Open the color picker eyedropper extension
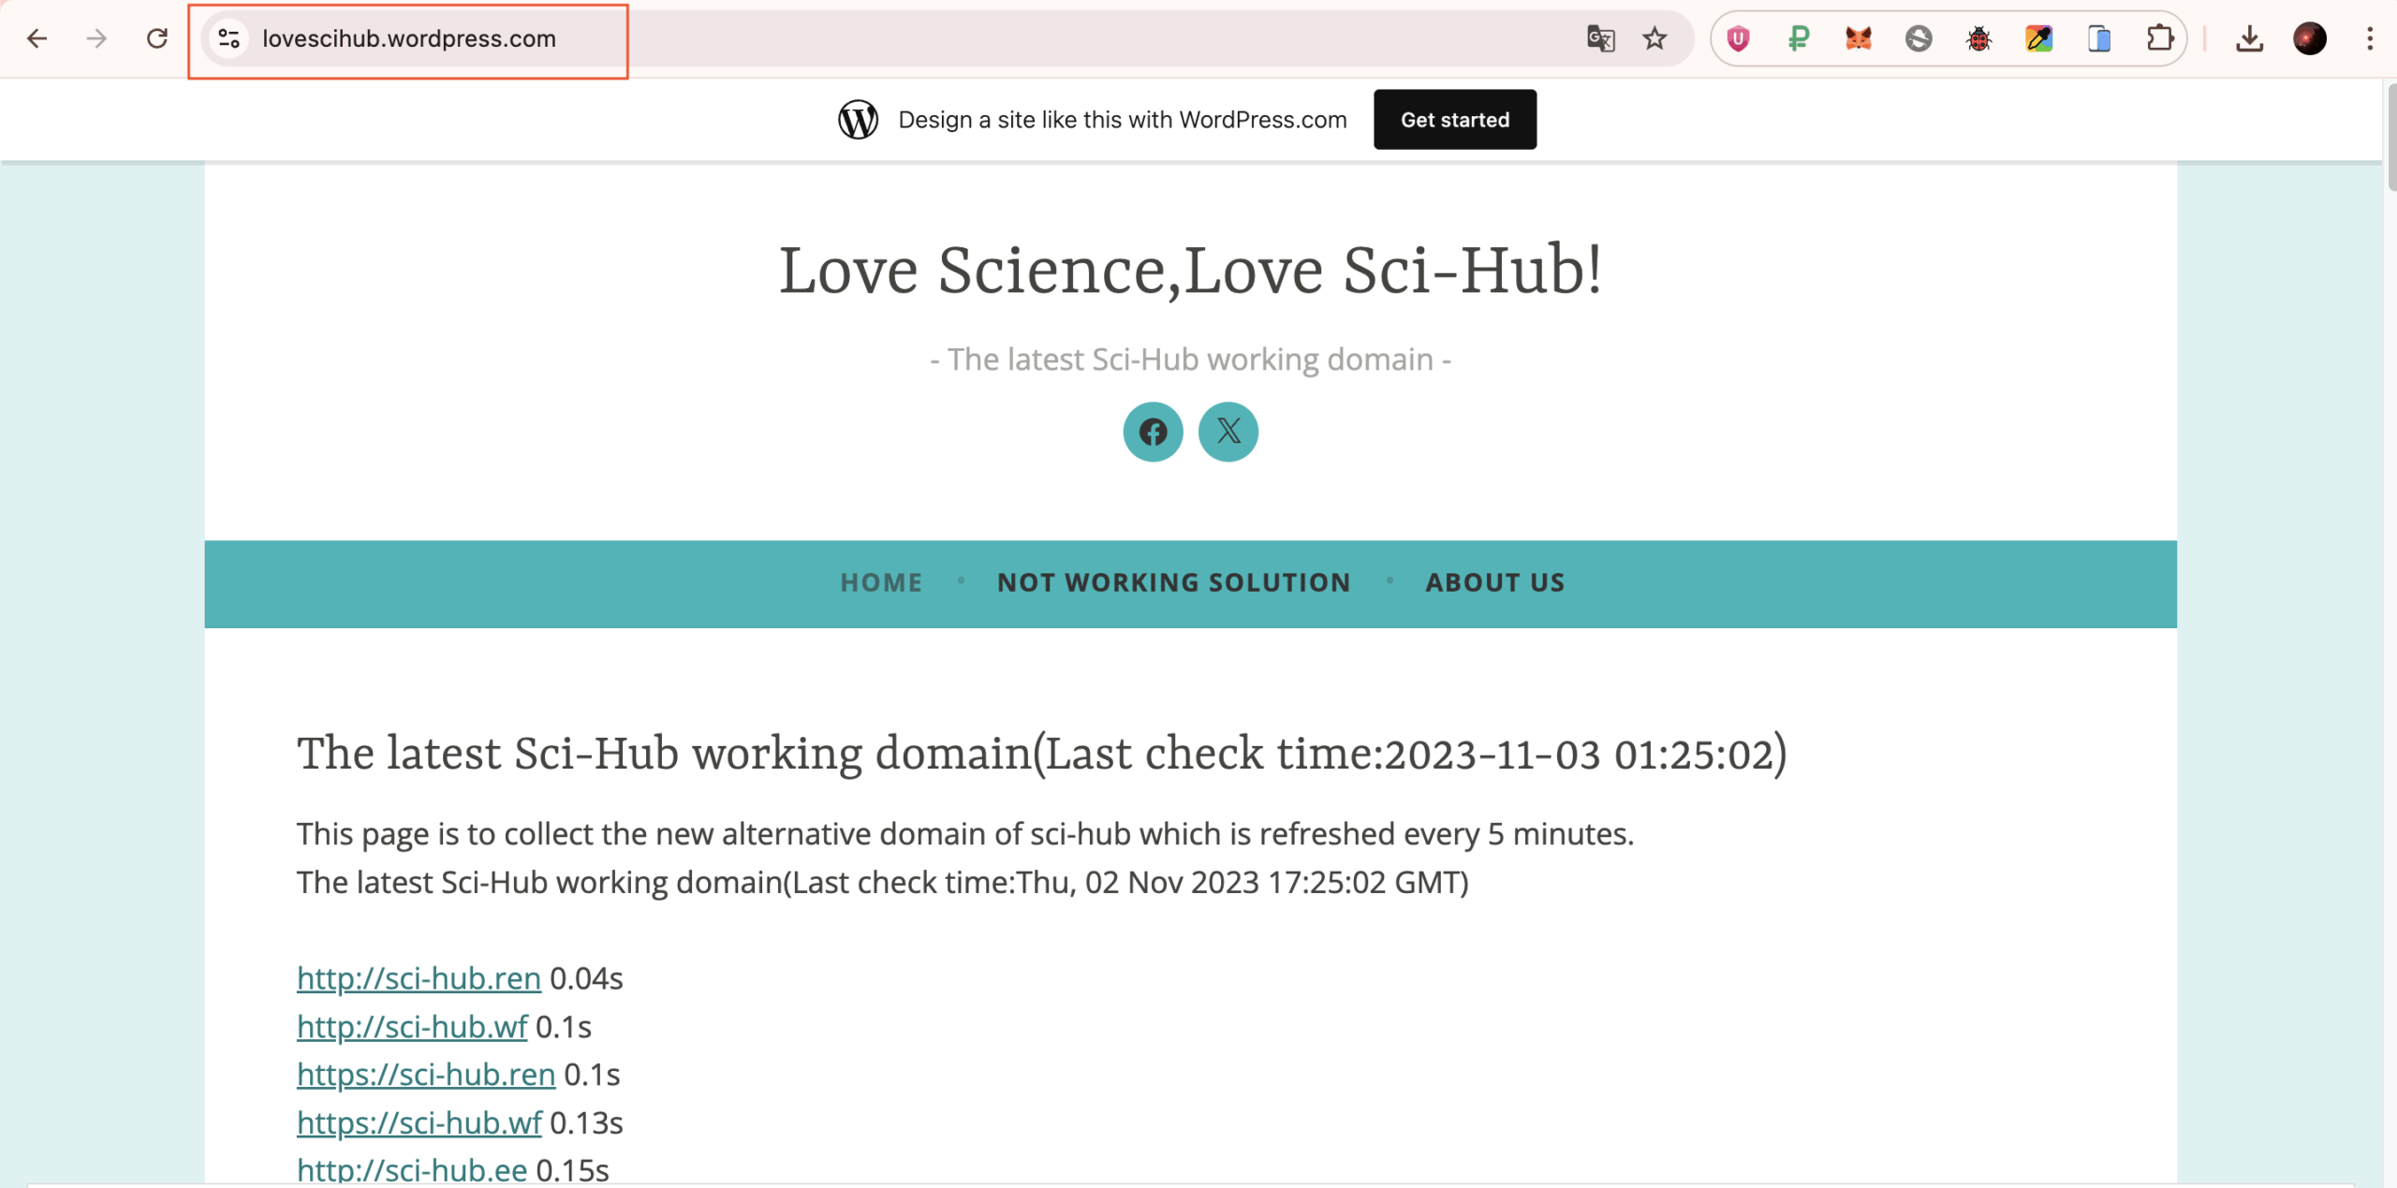This screenshot has height=1188, width=2397. tap(2038, 38)
